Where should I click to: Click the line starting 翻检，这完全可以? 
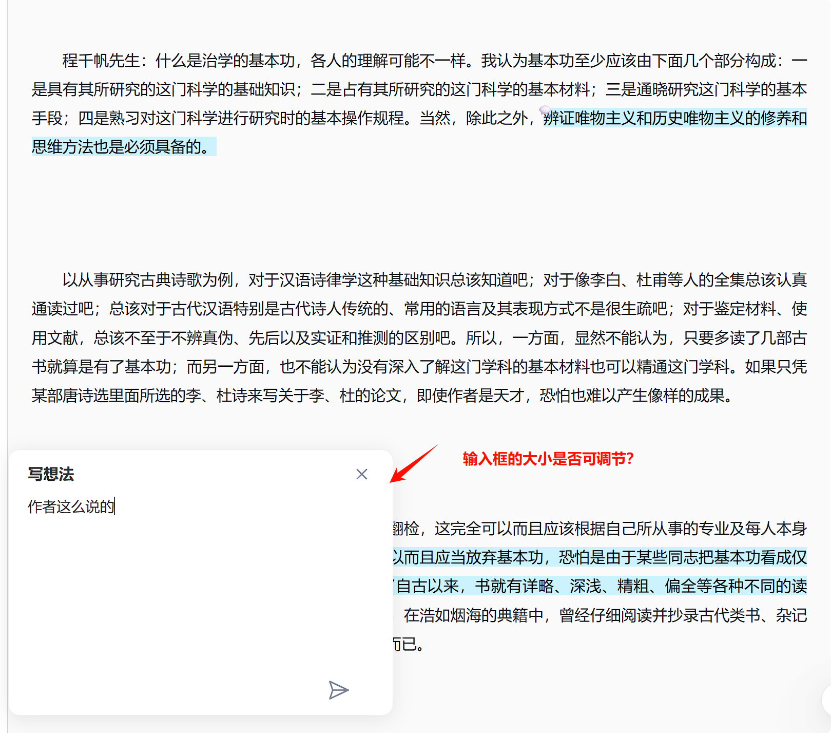point(598,529)
